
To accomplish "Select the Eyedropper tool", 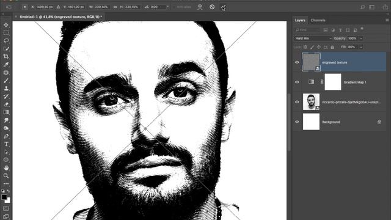I will point(6,65).
